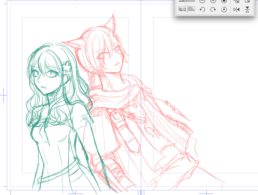Flip canvas horizontally in Navigator
This screenshot has width=258, height=195.
236,10
